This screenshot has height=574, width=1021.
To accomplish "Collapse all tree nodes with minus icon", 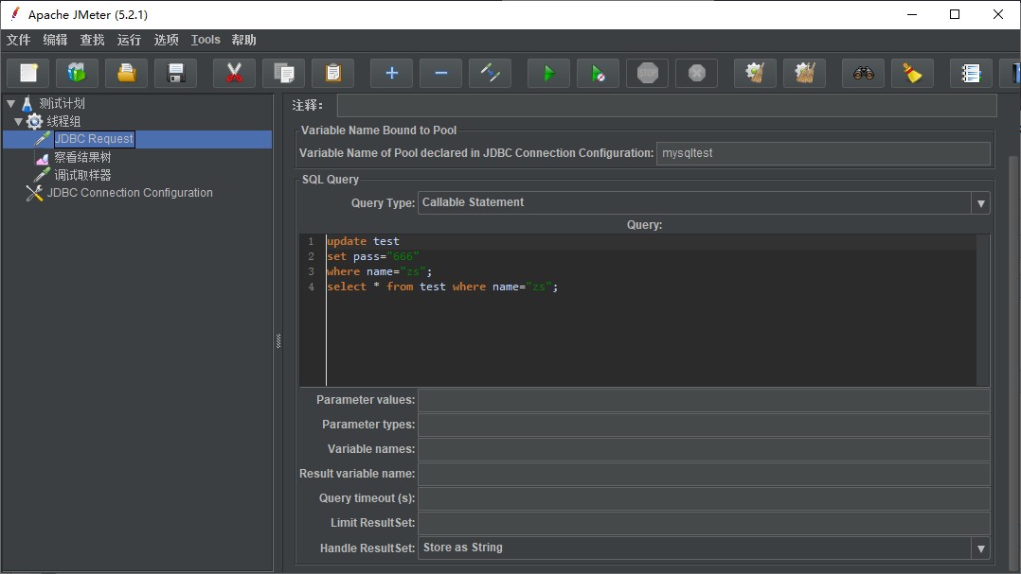I will 440,73.
